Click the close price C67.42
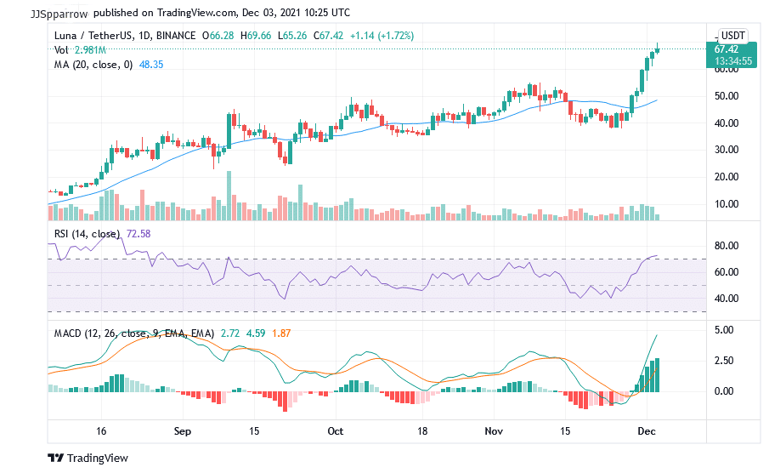 (x=328, y=36)
